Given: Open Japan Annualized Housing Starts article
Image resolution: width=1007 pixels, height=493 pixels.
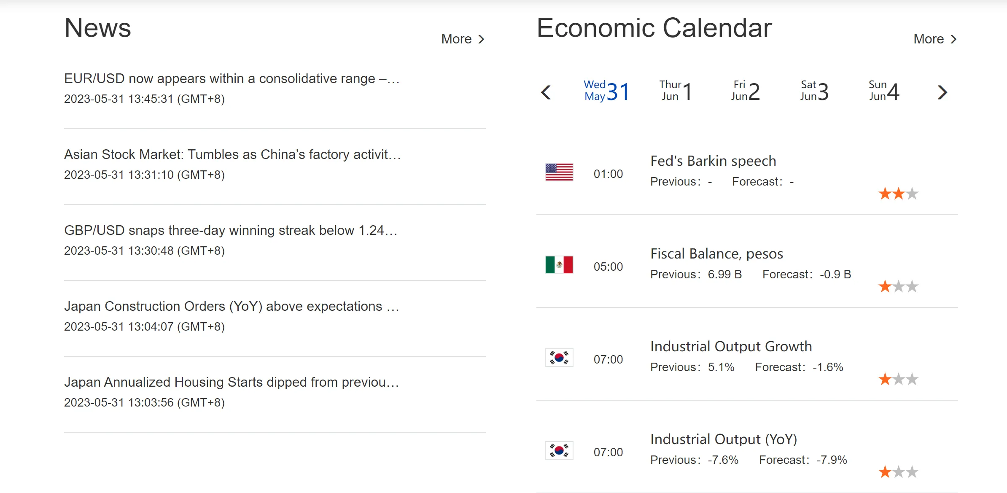Looking at the screenshot, I should tap(232, 382).
